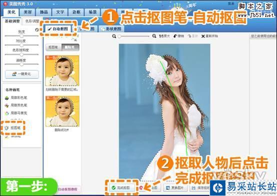Adjust the 亮度 brightness slider handle

point(21,36)
